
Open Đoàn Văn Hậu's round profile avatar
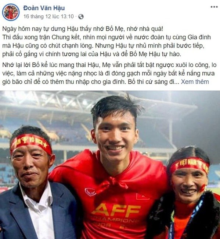click(x=11, y=12)
